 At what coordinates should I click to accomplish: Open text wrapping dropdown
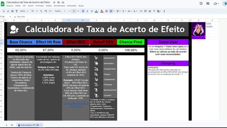129,11
